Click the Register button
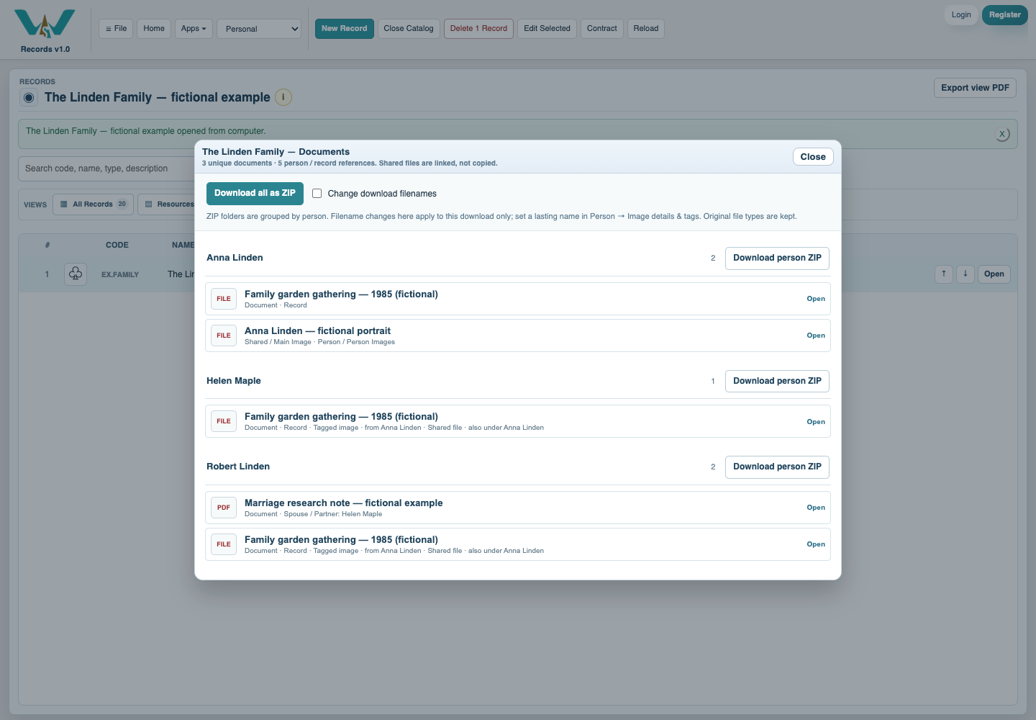The height and width of the screenshot is (720, 1036). coord(1005,15)
